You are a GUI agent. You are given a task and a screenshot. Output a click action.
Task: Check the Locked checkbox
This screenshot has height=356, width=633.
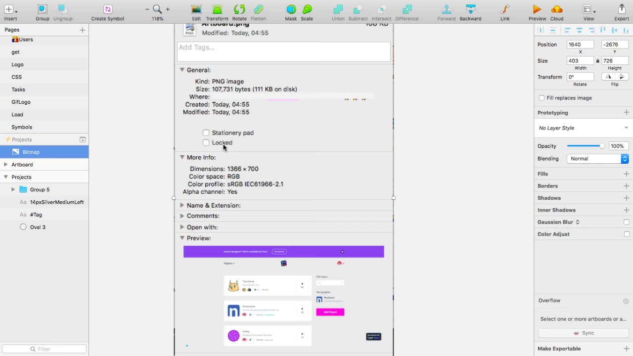pos(206,142)
